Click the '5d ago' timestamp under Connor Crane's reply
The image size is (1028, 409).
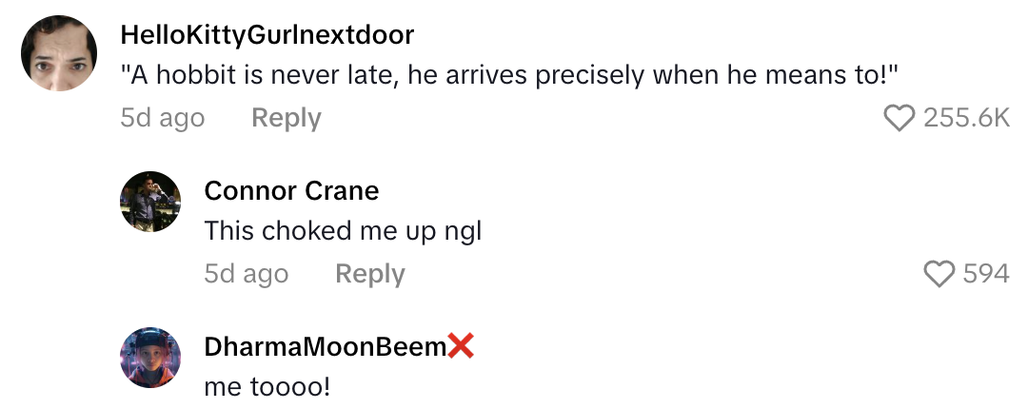[x=246, y=274]
